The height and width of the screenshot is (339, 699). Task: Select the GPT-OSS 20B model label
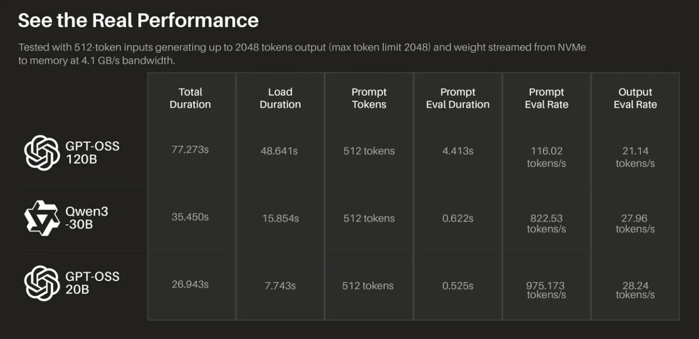point(92,283)
